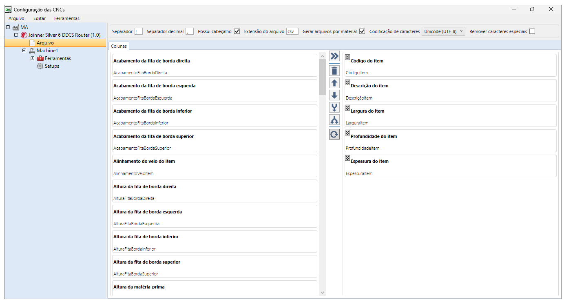The height and width of the screenshot is (304, 564).
Task: Expand the Largura do item chevron
Action: [x=347, y=108]
